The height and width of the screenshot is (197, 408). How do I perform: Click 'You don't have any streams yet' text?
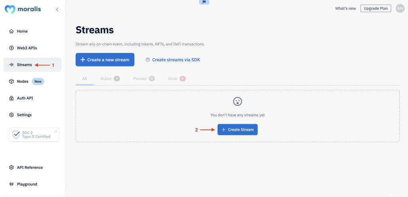237,115
